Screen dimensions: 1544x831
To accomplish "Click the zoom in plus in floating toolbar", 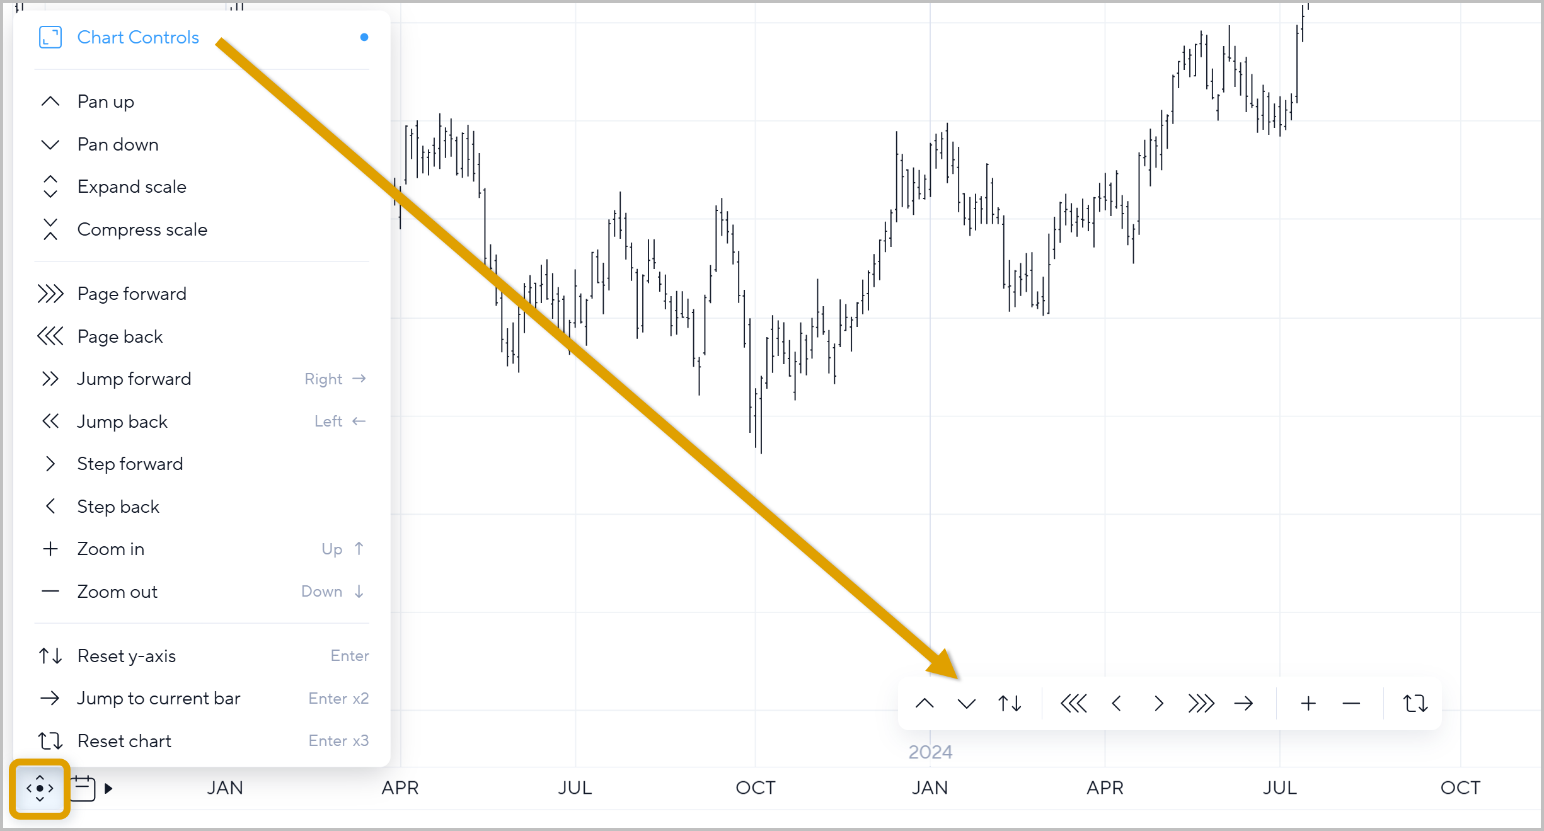I will (x=1308, y=703).
